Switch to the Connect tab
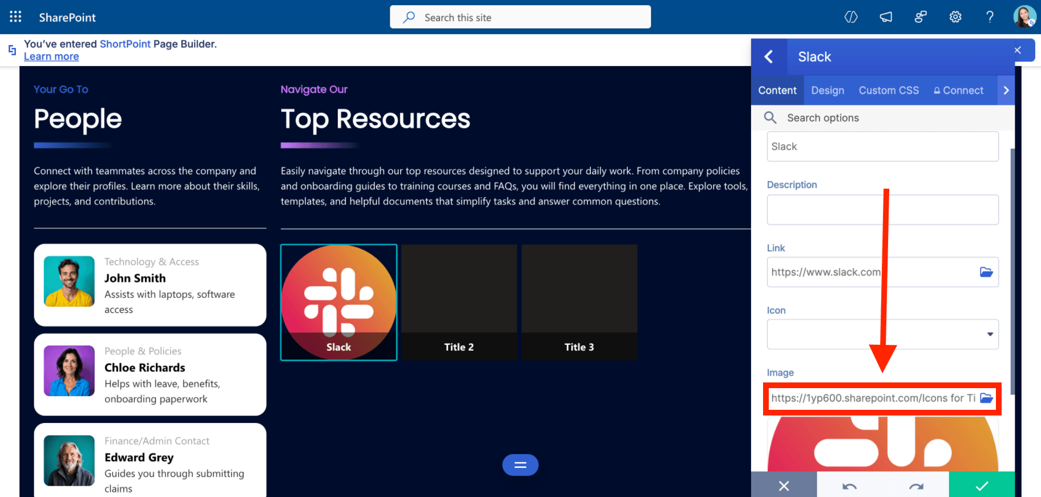This screenshot has height=497, width=1041. pyautogui.click(x=959, y=90)
